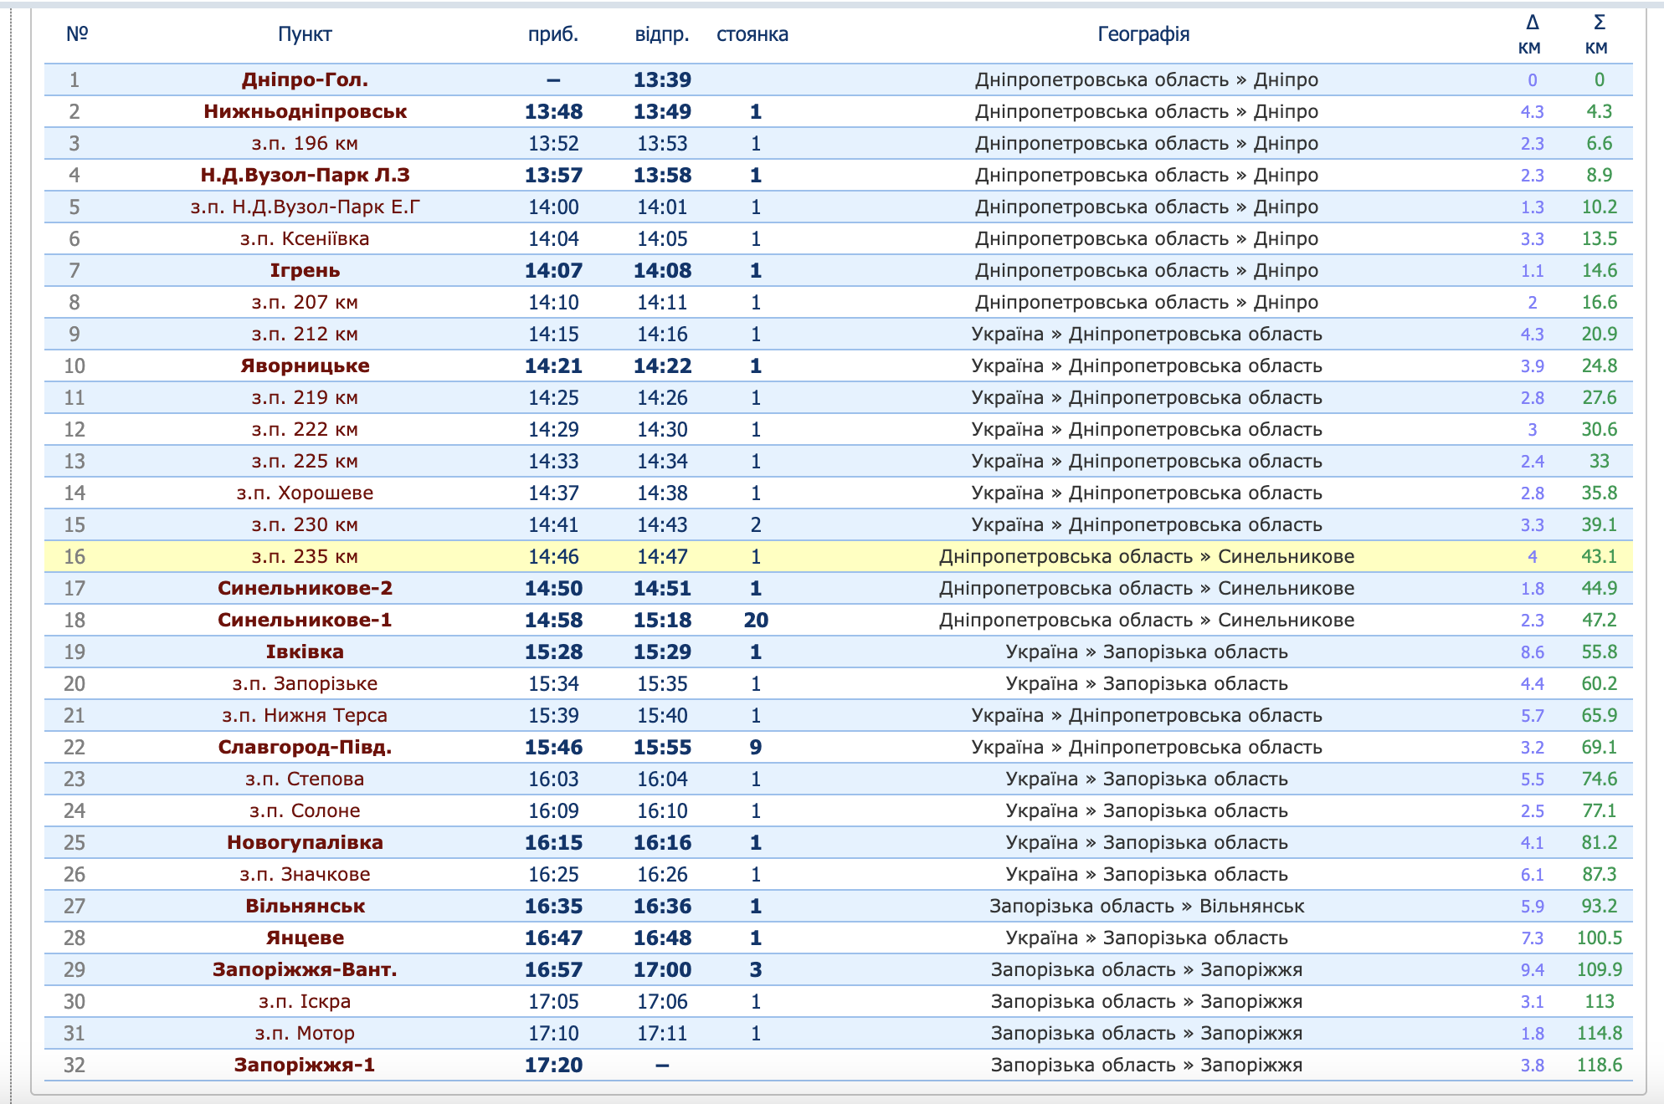Image resolution: width=1664 pixels, height=1104 pixels.
Task: Click Запоріжжя-Вант. station link
Action: point(305,969)
